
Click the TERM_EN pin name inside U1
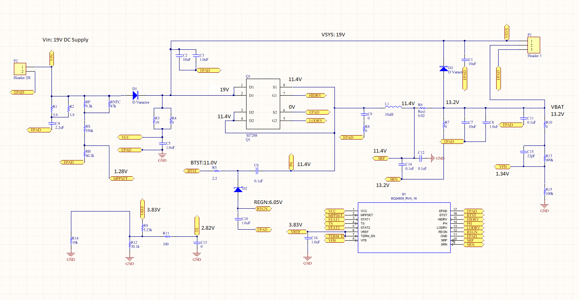tap(367, 236)
